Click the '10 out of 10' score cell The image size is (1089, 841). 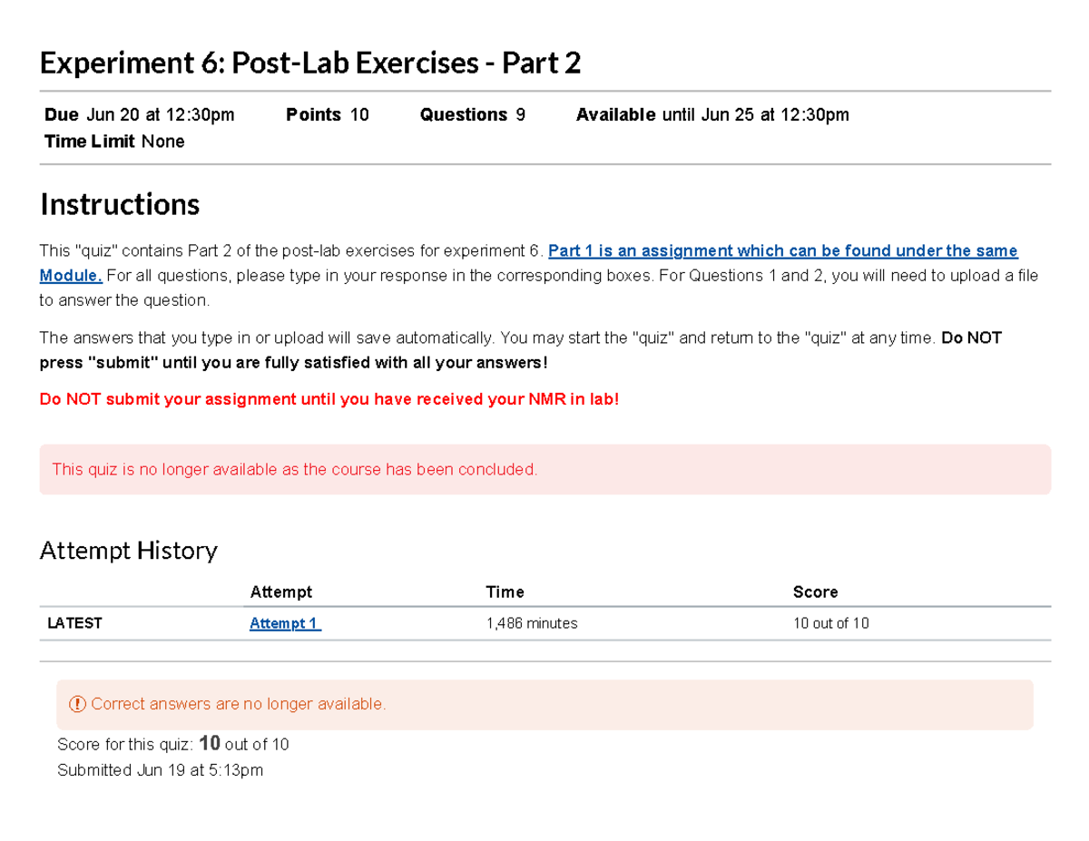tap(830, 623)
